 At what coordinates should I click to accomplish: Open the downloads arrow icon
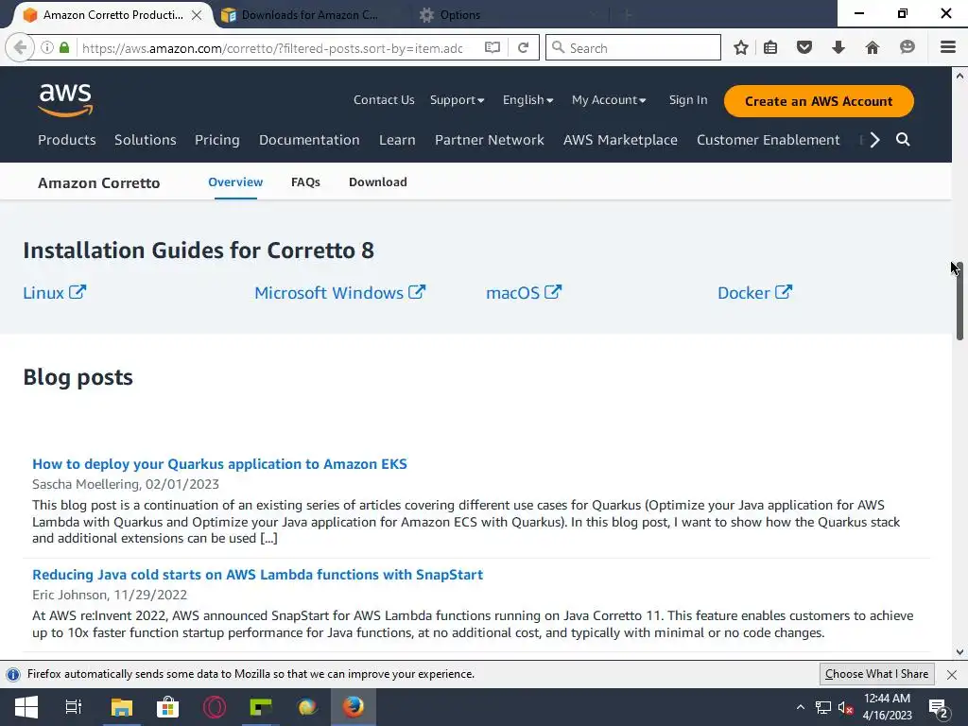pyautogui.click(x=838, y=47)
